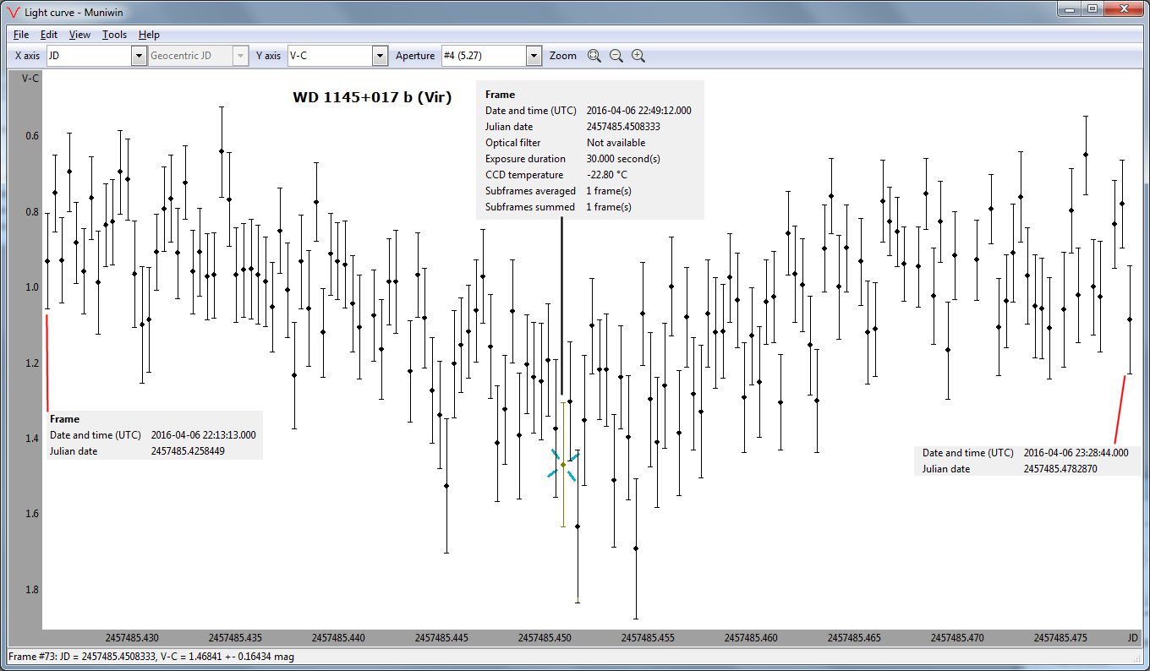Image resolution: width=1150 pixels, height=671 pixels.
Task: Minimize the Light curve window
Action: click(x=1070, y=8)
